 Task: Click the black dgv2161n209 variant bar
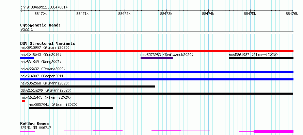coord(157,94)
